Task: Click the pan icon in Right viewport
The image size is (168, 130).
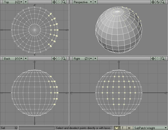Action: (x=153, y=59)
